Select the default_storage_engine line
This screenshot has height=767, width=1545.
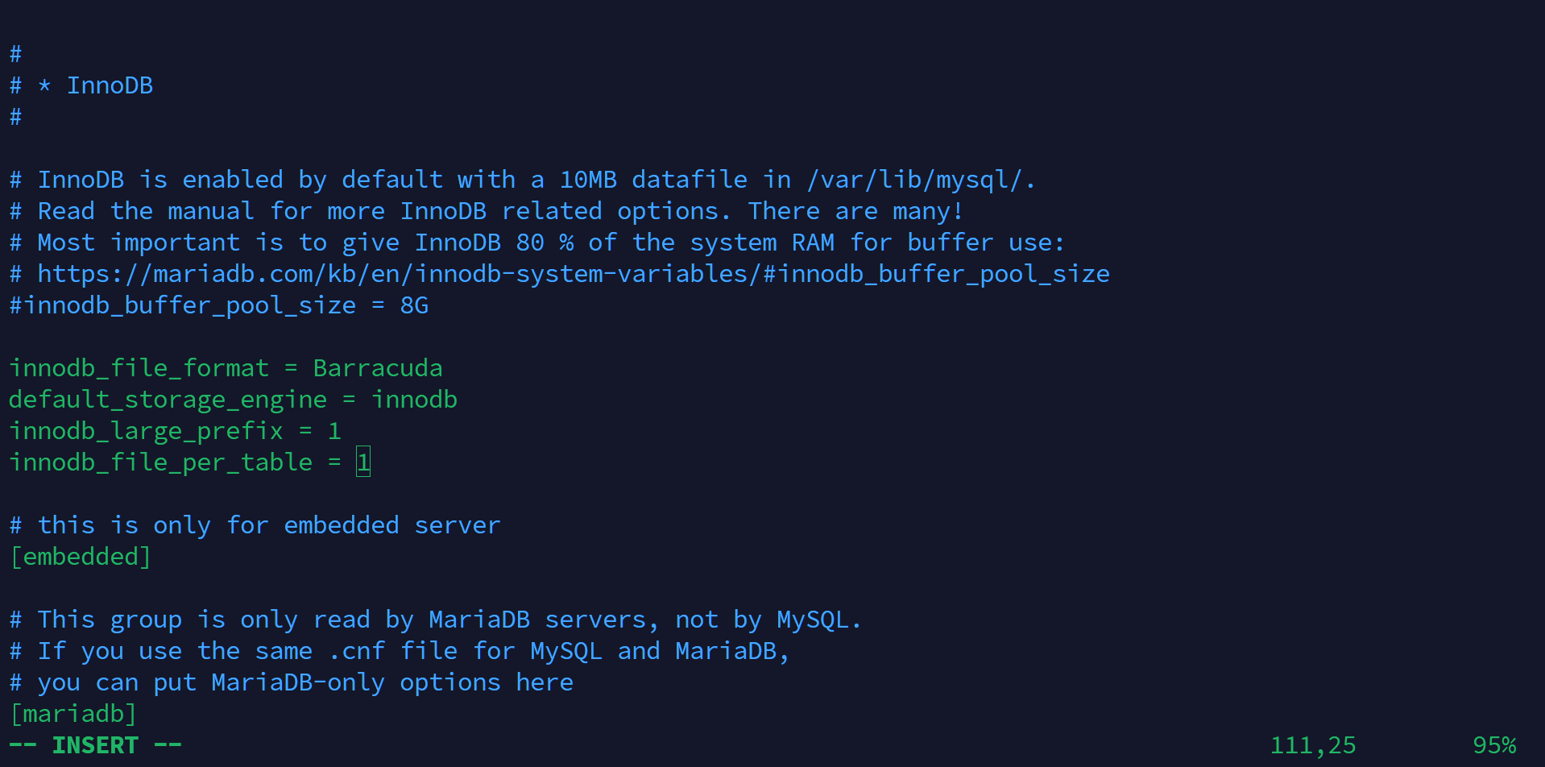point(233,400)
